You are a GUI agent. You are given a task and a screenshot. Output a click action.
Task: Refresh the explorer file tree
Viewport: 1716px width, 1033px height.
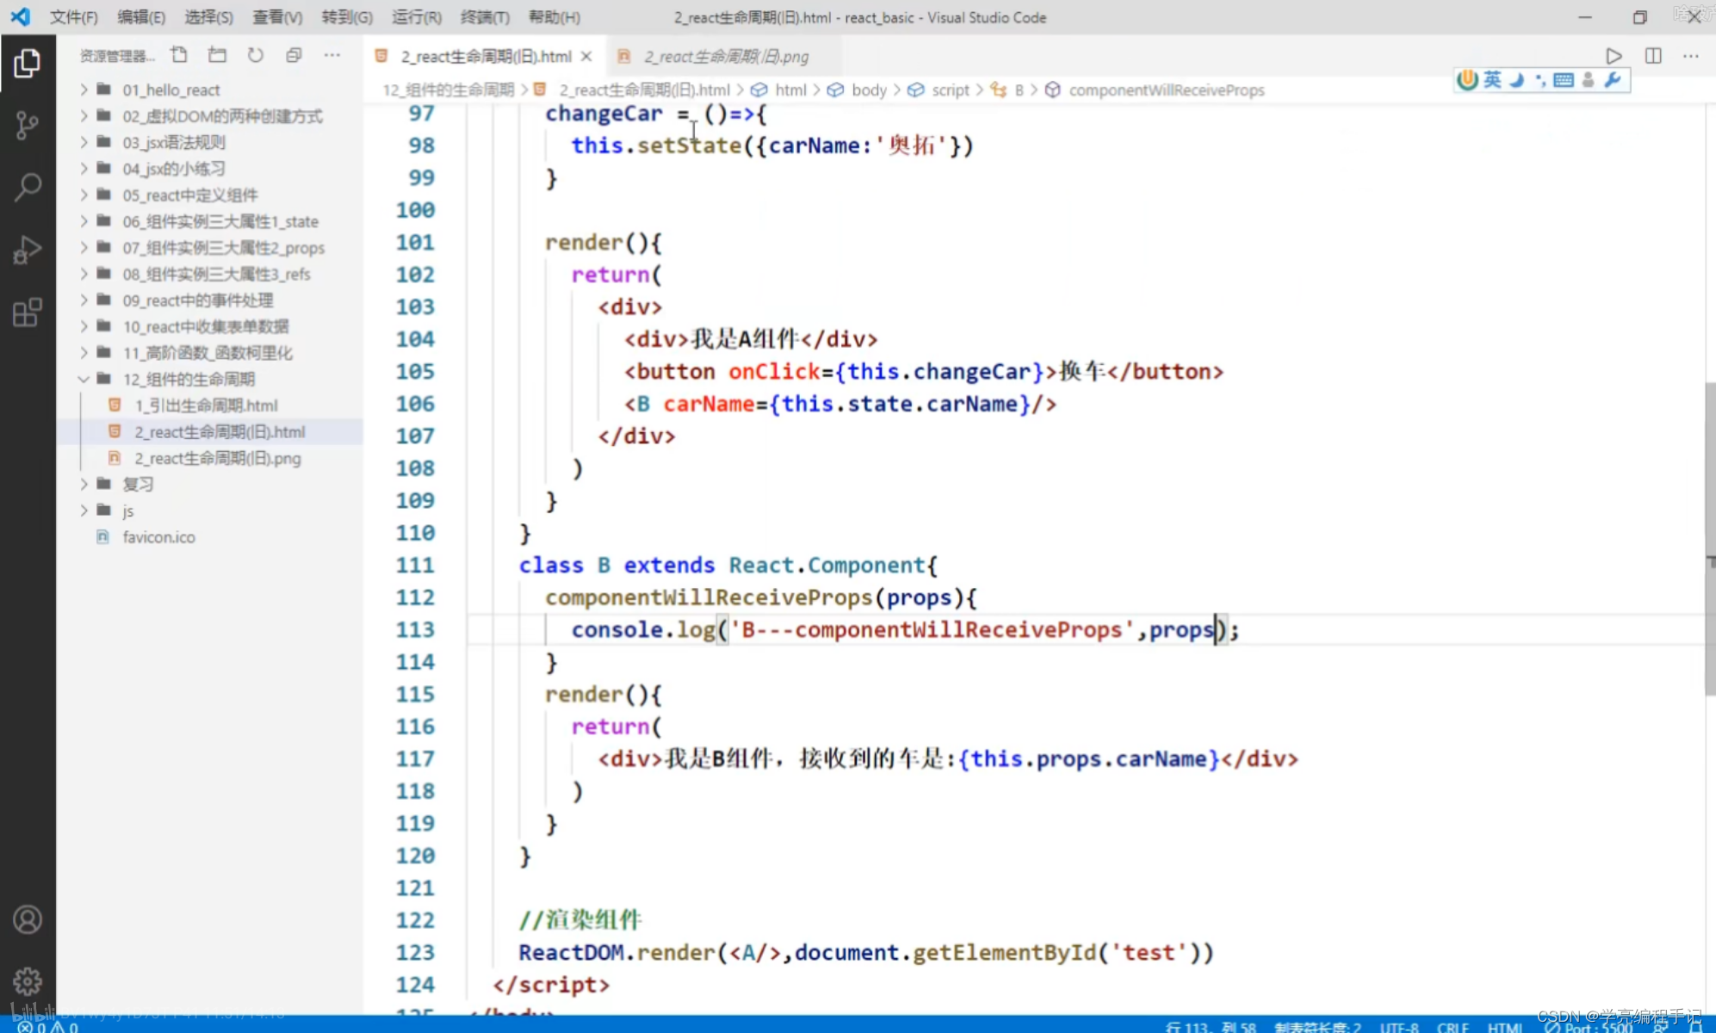click(256, 55)
